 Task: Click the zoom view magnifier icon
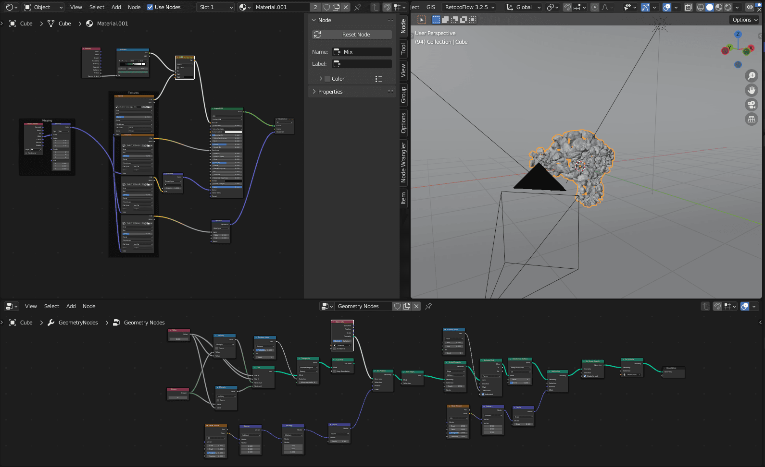click(752, 76)
